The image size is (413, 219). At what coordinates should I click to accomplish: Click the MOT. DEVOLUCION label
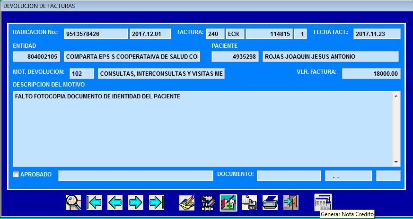point(39,71)
